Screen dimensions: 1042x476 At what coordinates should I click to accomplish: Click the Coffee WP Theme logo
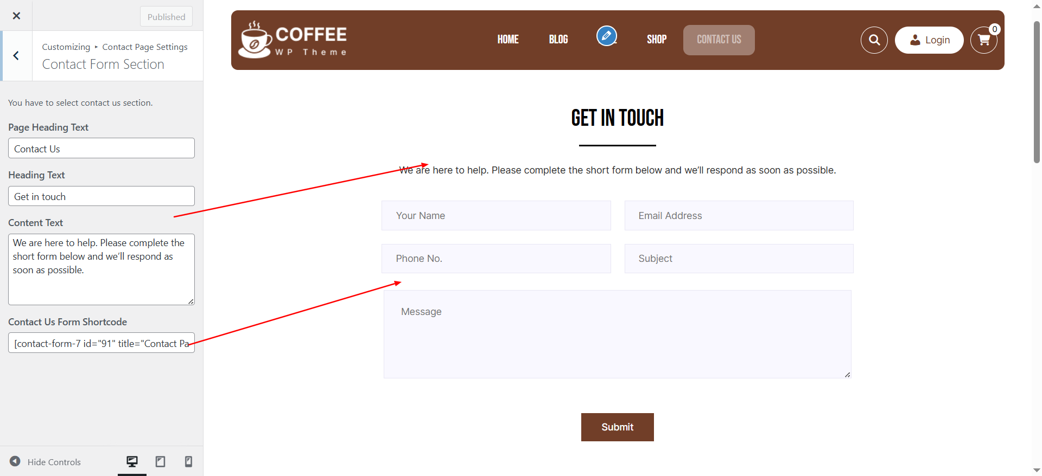point(293,40)
